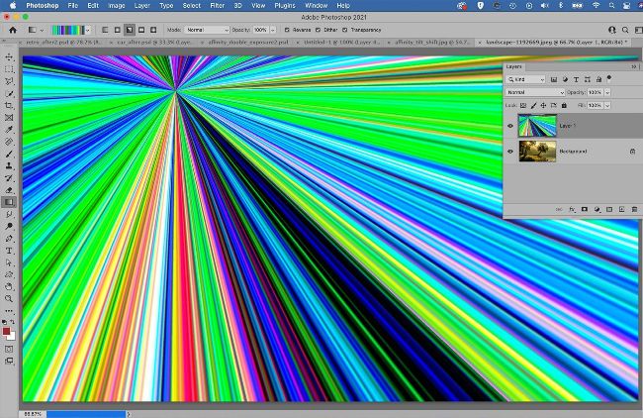
Task: Open the Filter menu
Action: [218, 6]
